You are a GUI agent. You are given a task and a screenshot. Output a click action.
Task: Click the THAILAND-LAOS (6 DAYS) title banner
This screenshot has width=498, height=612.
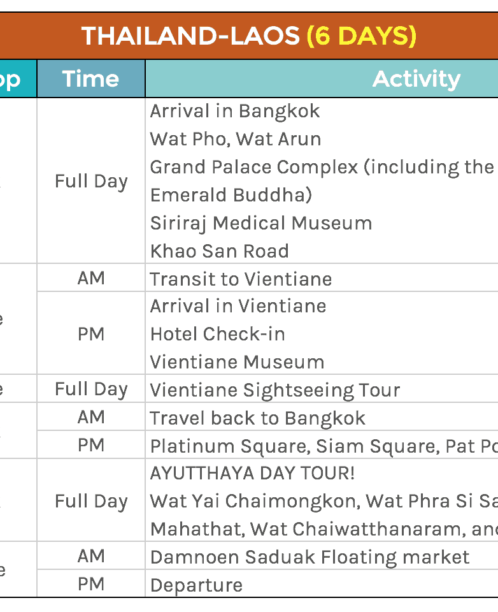tap(249, 36)
